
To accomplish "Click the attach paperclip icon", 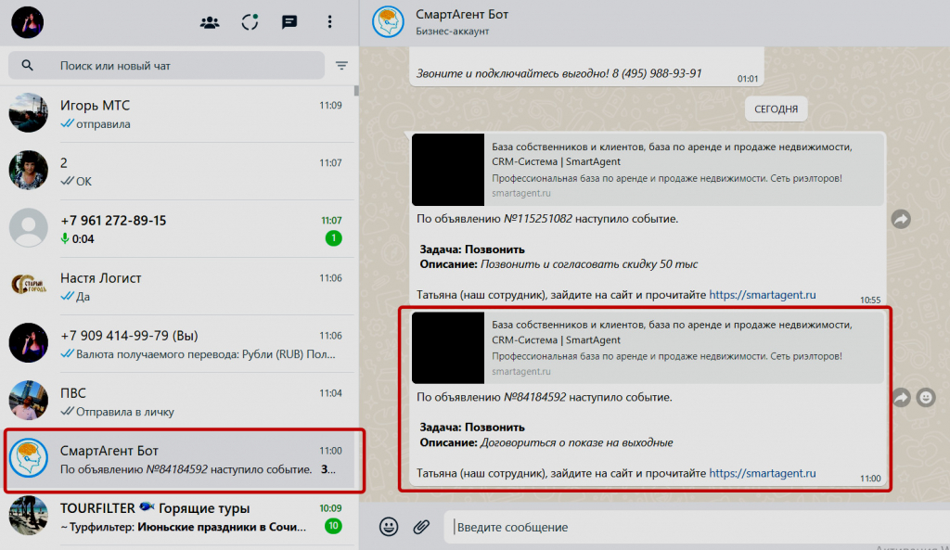I will tap(421, 527).
